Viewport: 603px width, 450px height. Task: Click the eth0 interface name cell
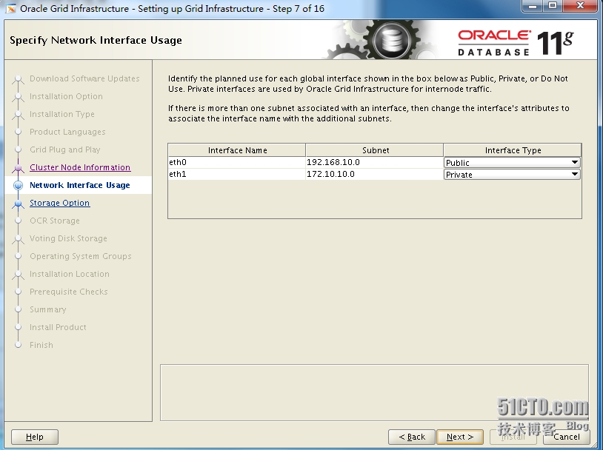point(237,163)
